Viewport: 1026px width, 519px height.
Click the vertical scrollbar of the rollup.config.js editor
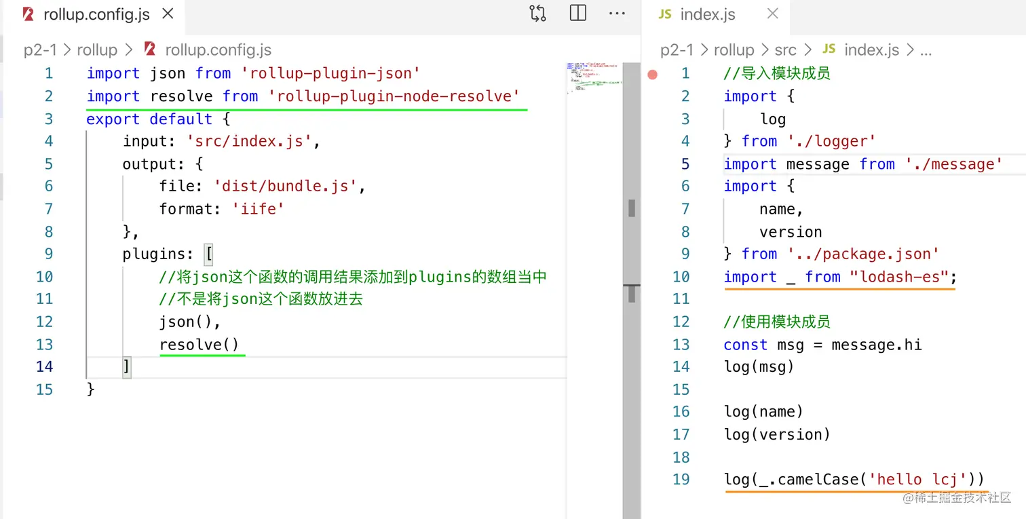[x=632, y=290]
